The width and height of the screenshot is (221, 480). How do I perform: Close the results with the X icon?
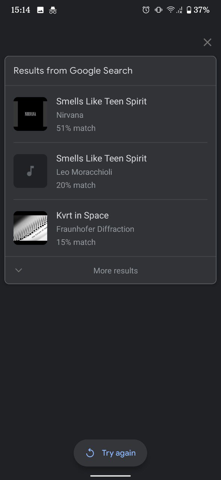(x=207, y=42)
